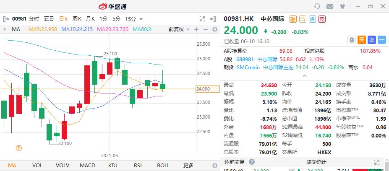The image size is (389, 171).
Task: Open the MA indicator settings gear
Action: coord(214,29)
